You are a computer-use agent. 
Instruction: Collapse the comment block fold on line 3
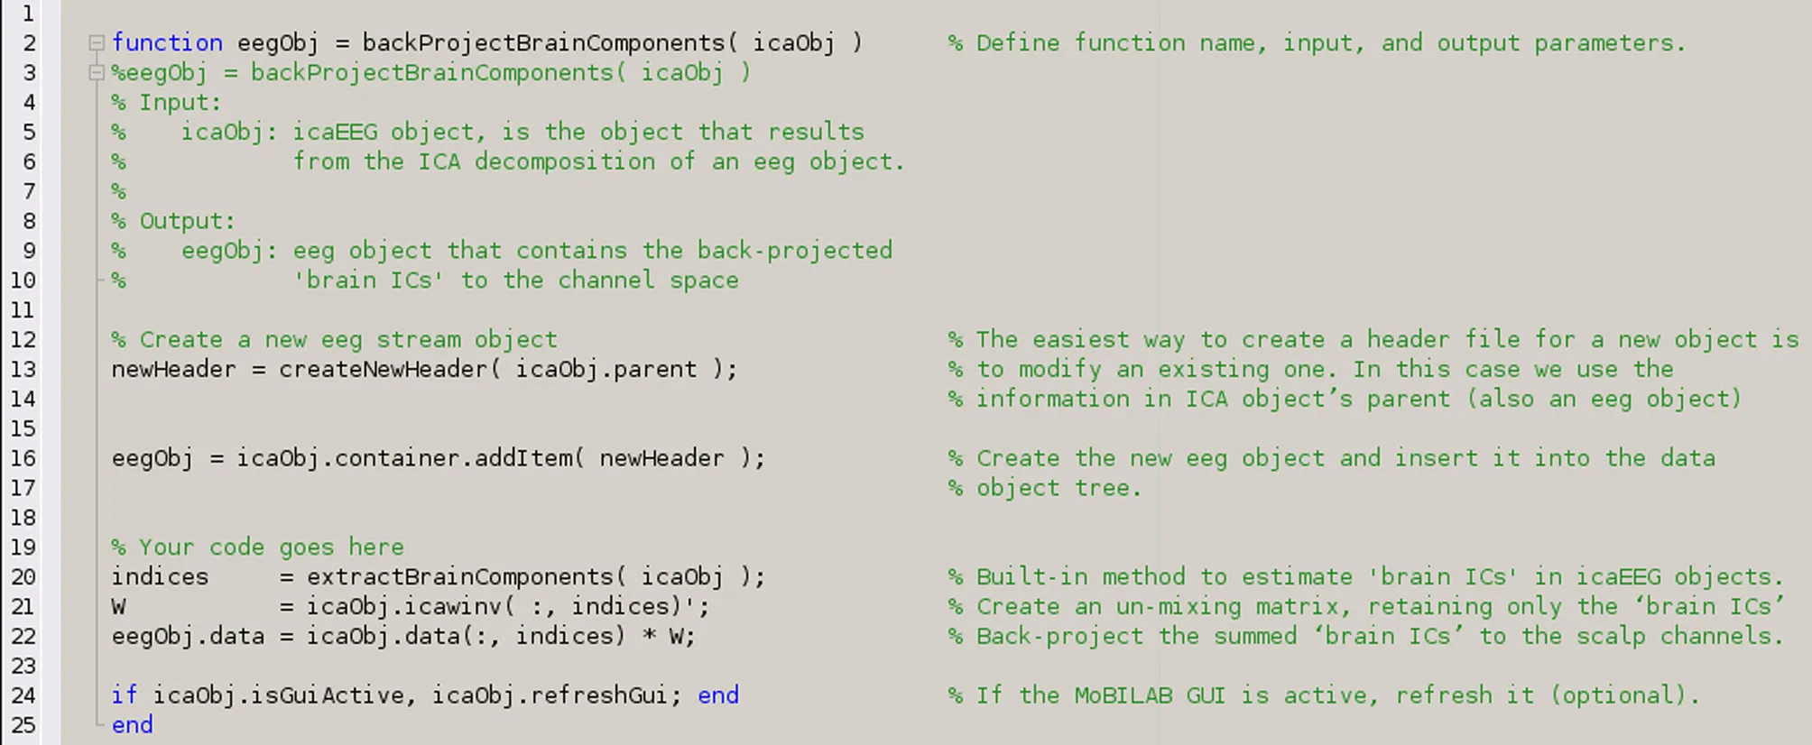click(96, 72)
